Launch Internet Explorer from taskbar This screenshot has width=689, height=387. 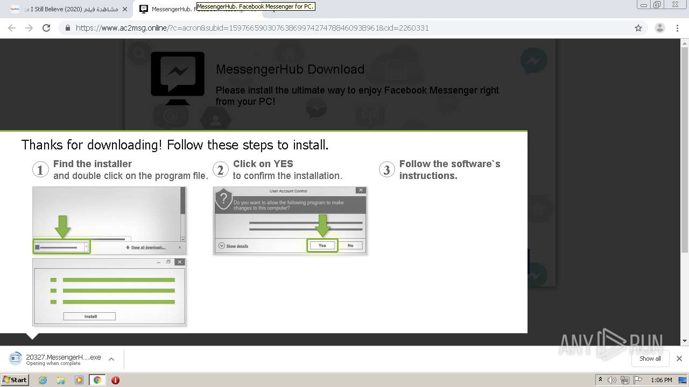[43, 380]
